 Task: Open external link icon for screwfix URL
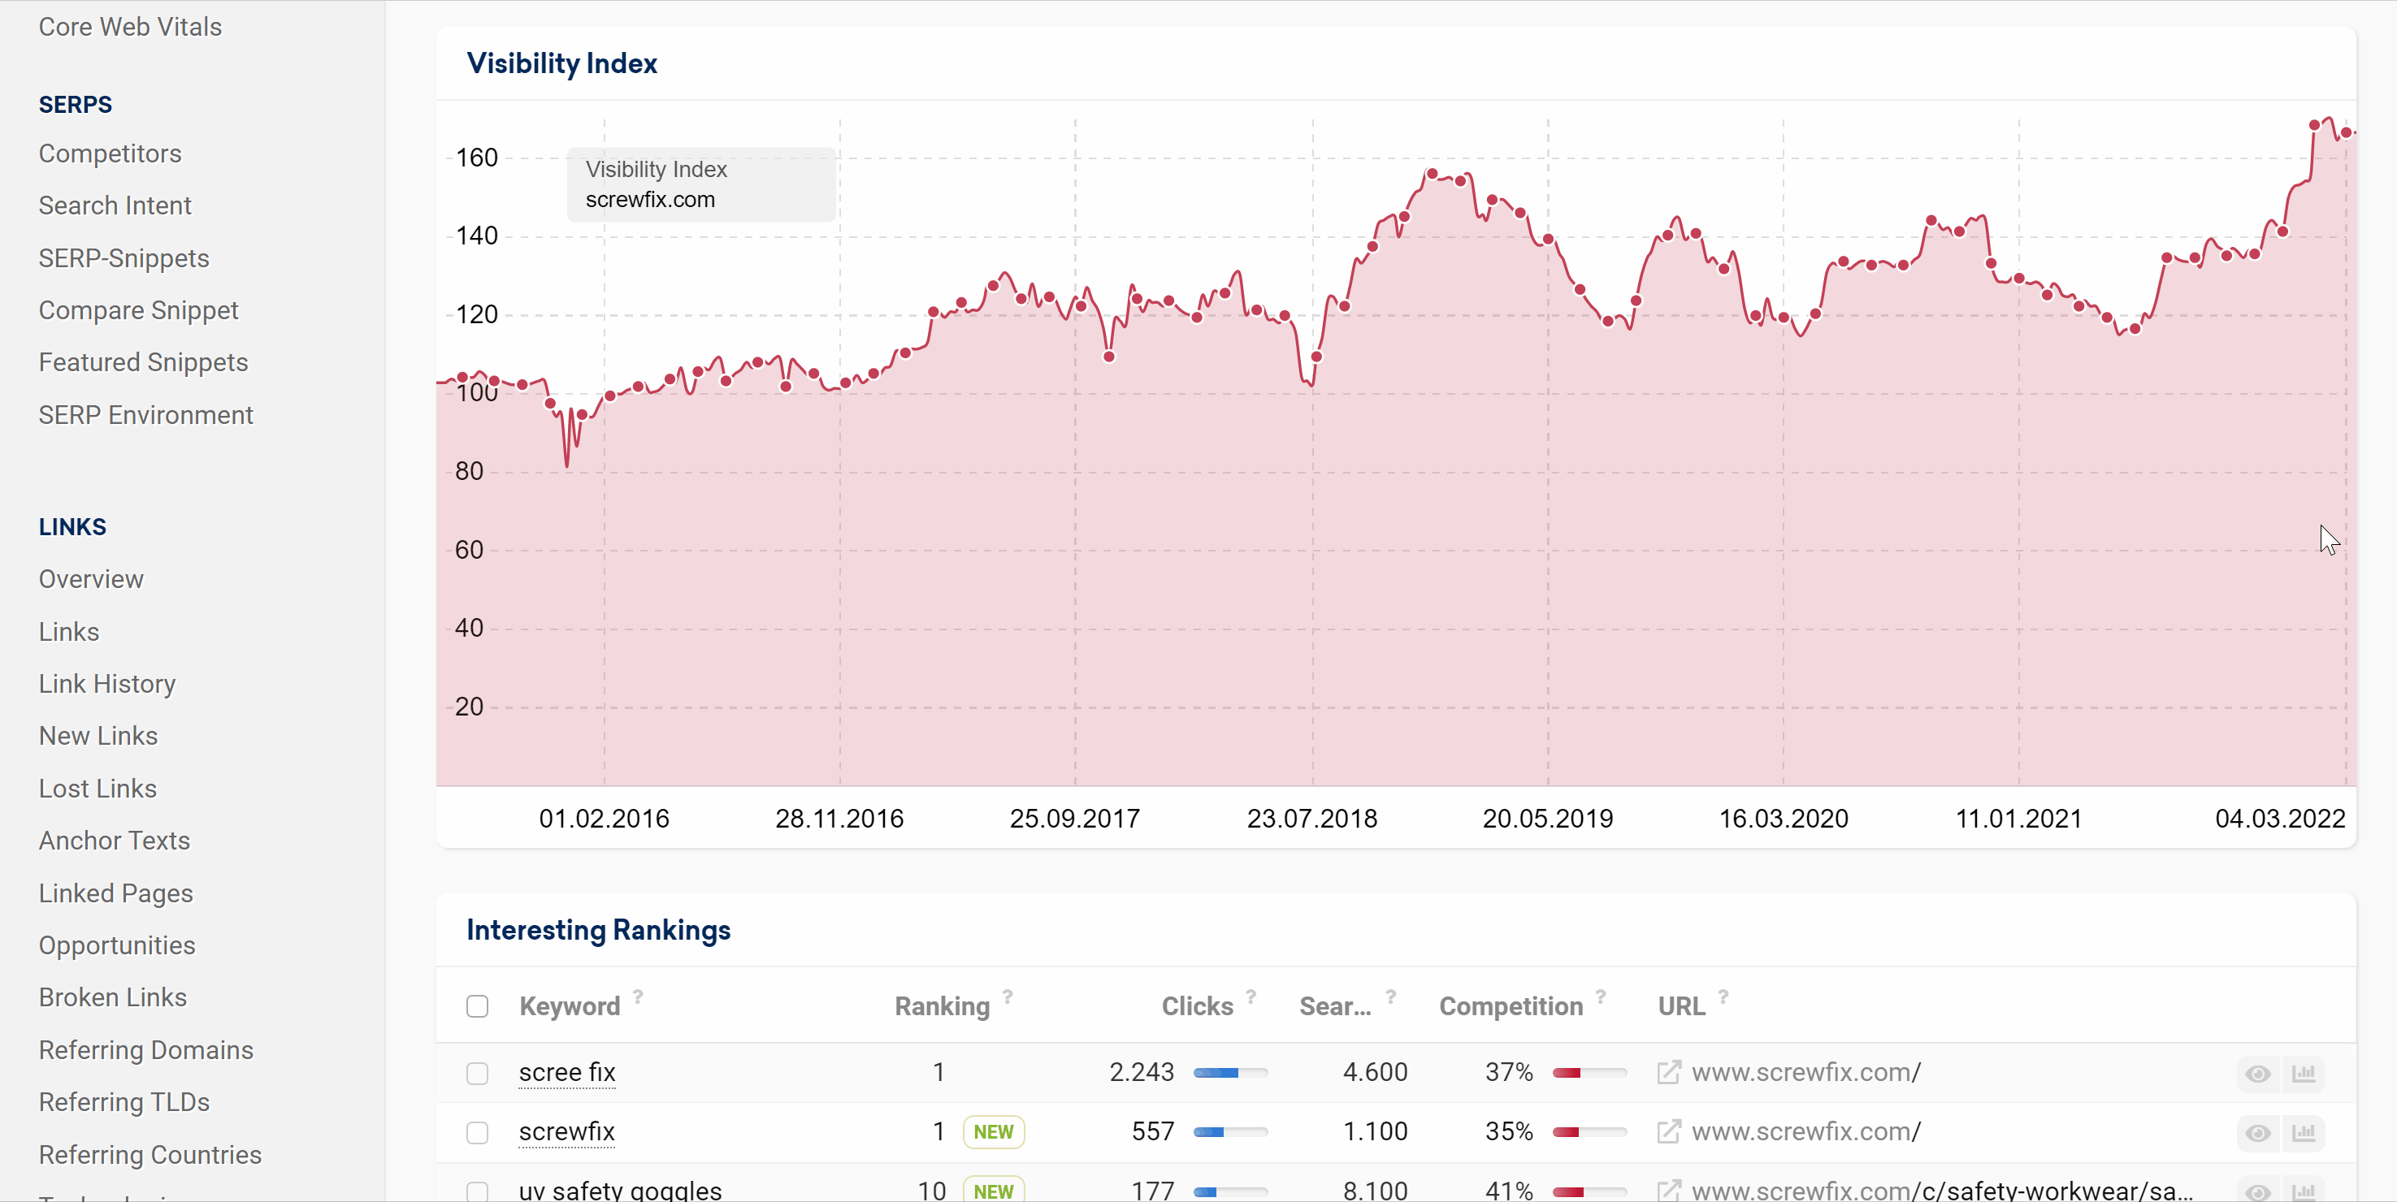pyautogui.click(x=1669, y=1132)
